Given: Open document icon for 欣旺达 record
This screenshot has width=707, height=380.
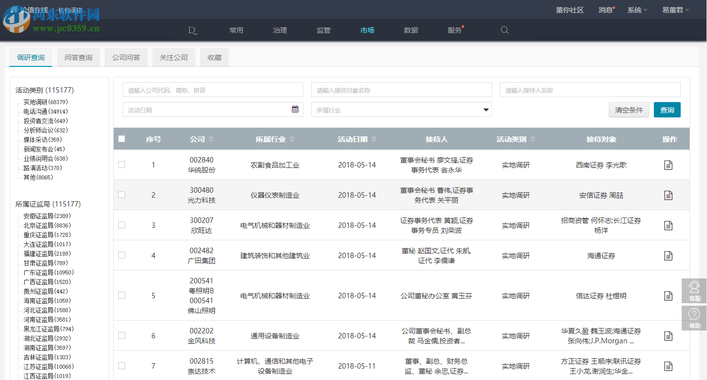Looking at the screenshot, I should point(668,225).
